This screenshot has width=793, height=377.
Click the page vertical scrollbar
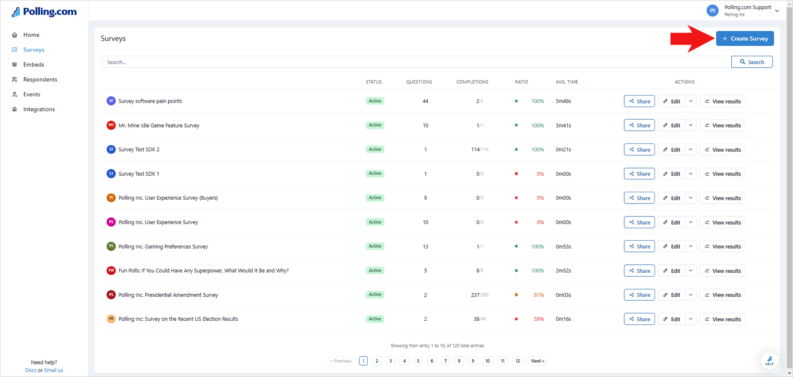789,188
